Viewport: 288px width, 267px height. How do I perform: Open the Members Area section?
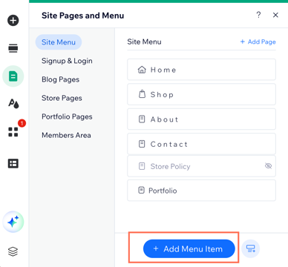[66, 135]
